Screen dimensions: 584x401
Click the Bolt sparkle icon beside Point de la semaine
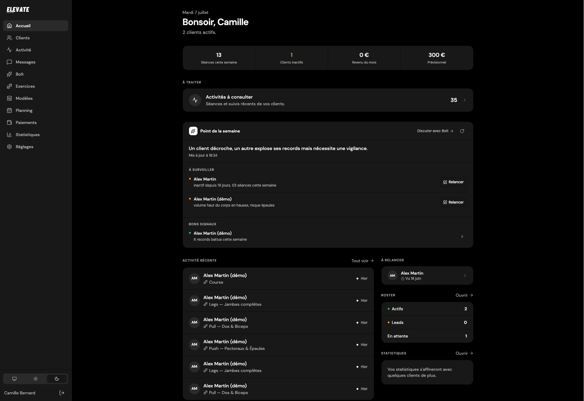click(x=193, y=131)
